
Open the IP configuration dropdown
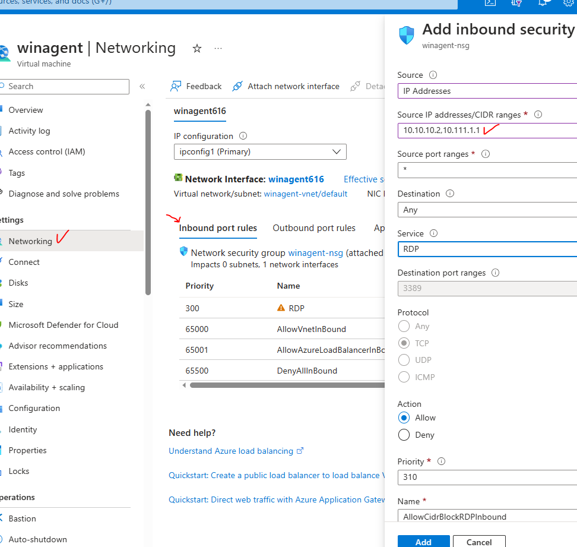pyautogui.click(x=260, y=151)
